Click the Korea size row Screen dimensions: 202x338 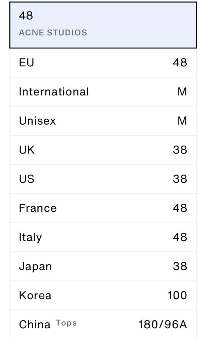pos(103,295)
